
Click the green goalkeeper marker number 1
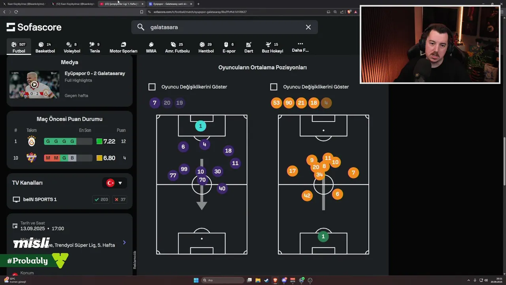323,236
